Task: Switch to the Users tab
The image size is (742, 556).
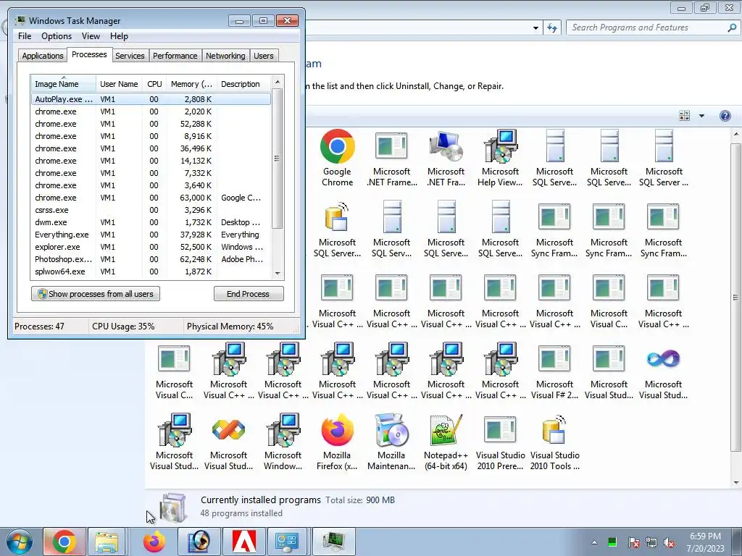Action: coord(264,55)
